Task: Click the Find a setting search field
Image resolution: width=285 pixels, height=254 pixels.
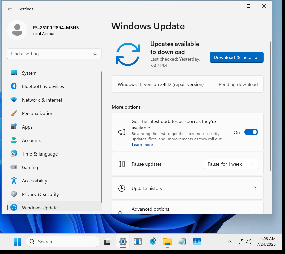Action: (x=54, y=54)
